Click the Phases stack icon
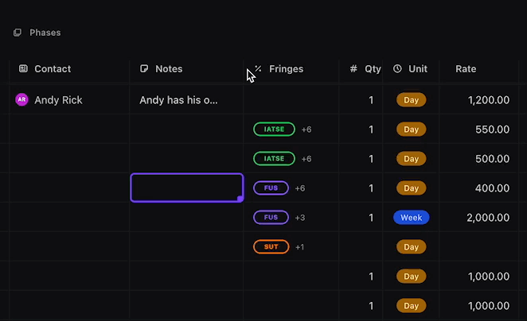This screenshot has width=527, height=321. (x=18, y=33)
